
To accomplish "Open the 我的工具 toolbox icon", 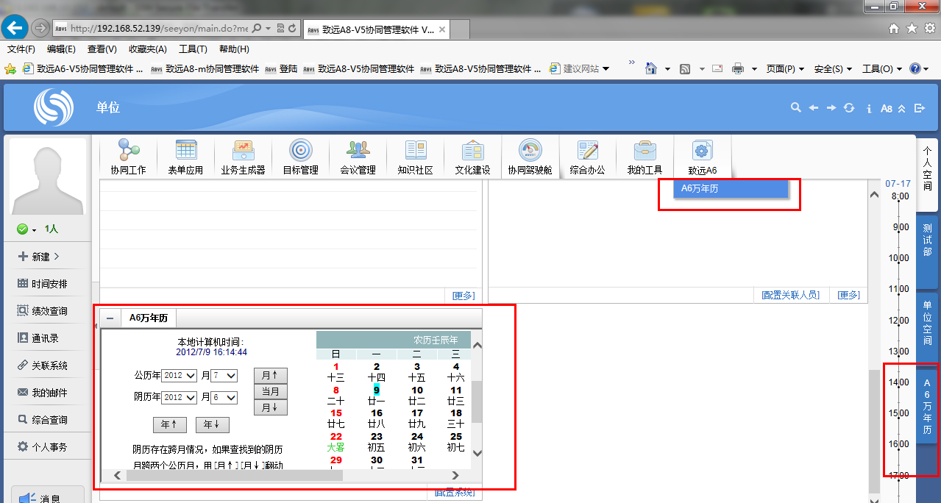I will (x=645, y=151).
